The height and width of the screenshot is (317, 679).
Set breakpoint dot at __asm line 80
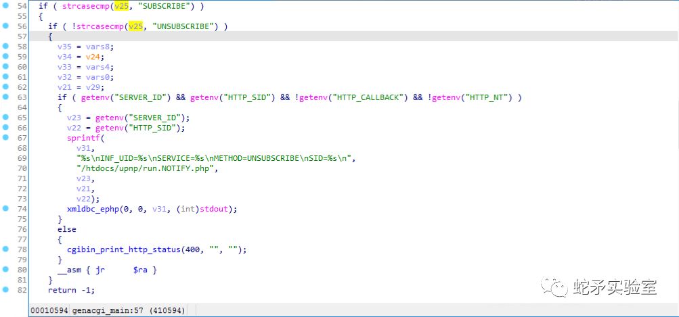pos(5,269)
